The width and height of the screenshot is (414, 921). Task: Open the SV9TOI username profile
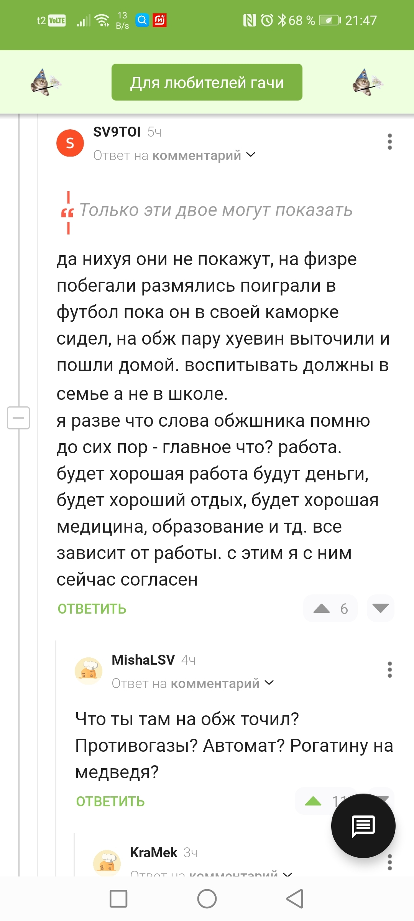point(117,132)
